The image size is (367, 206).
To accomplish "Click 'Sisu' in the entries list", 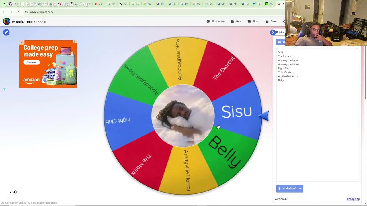I will point(280,52).
